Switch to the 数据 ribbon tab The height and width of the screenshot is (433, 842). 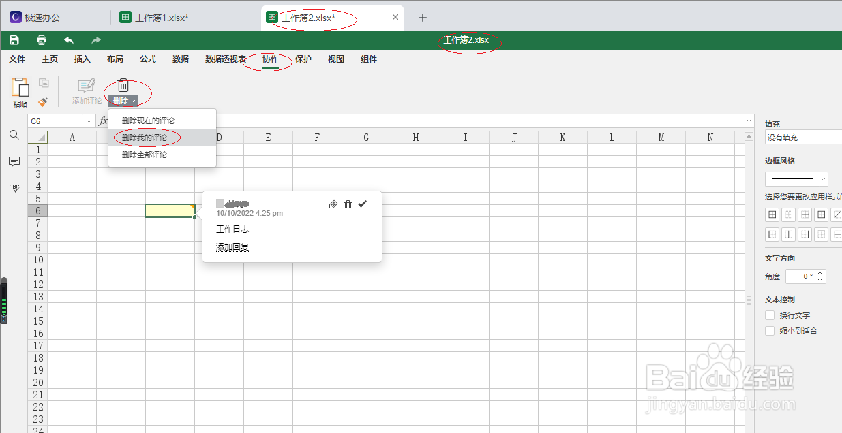[180, 59]
